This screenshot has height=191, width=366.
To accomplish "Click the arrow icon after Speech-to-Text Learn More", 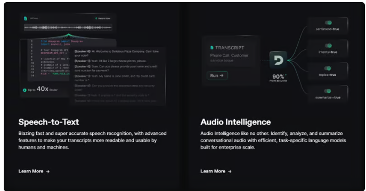I will pos(48,171).
